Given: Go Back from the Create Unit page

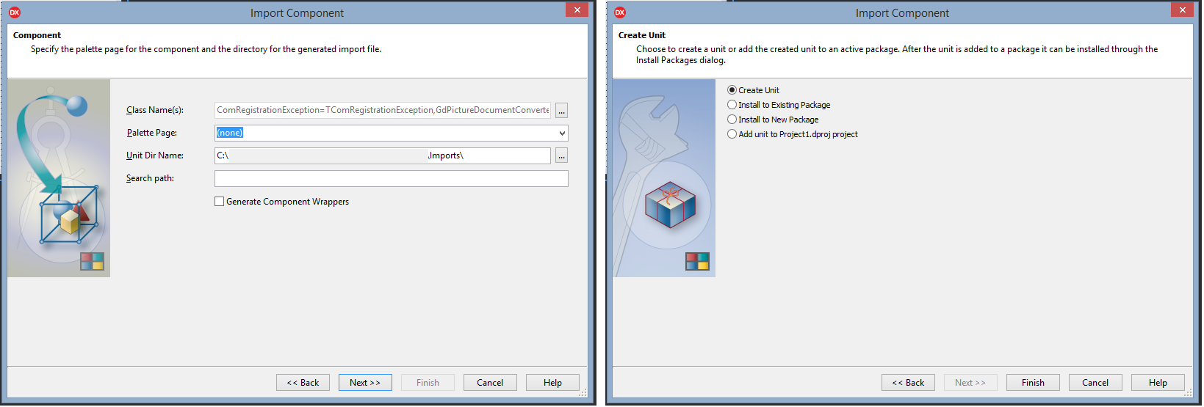Looking at the screenshot, I should [x=908, y=383].
